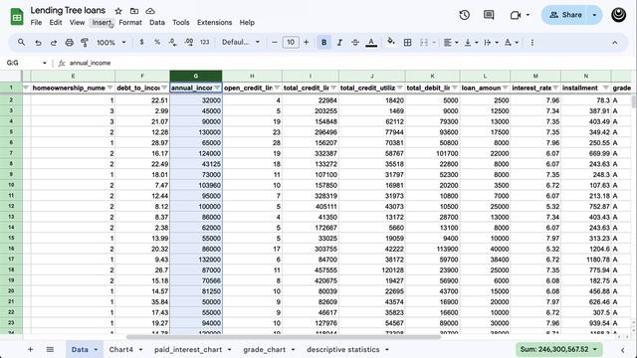The height and width of the screenshot is (358, 637).
Task: Open filter for loan_amount column
Action: (x=505, y=88)
